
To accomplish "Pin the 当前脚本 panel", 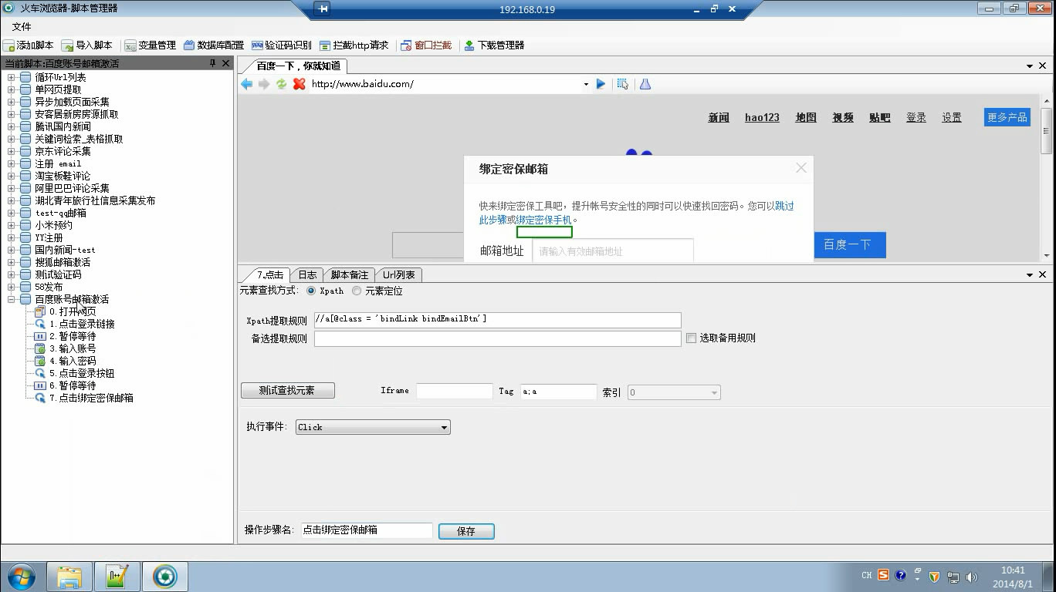I will pos(212,63).
